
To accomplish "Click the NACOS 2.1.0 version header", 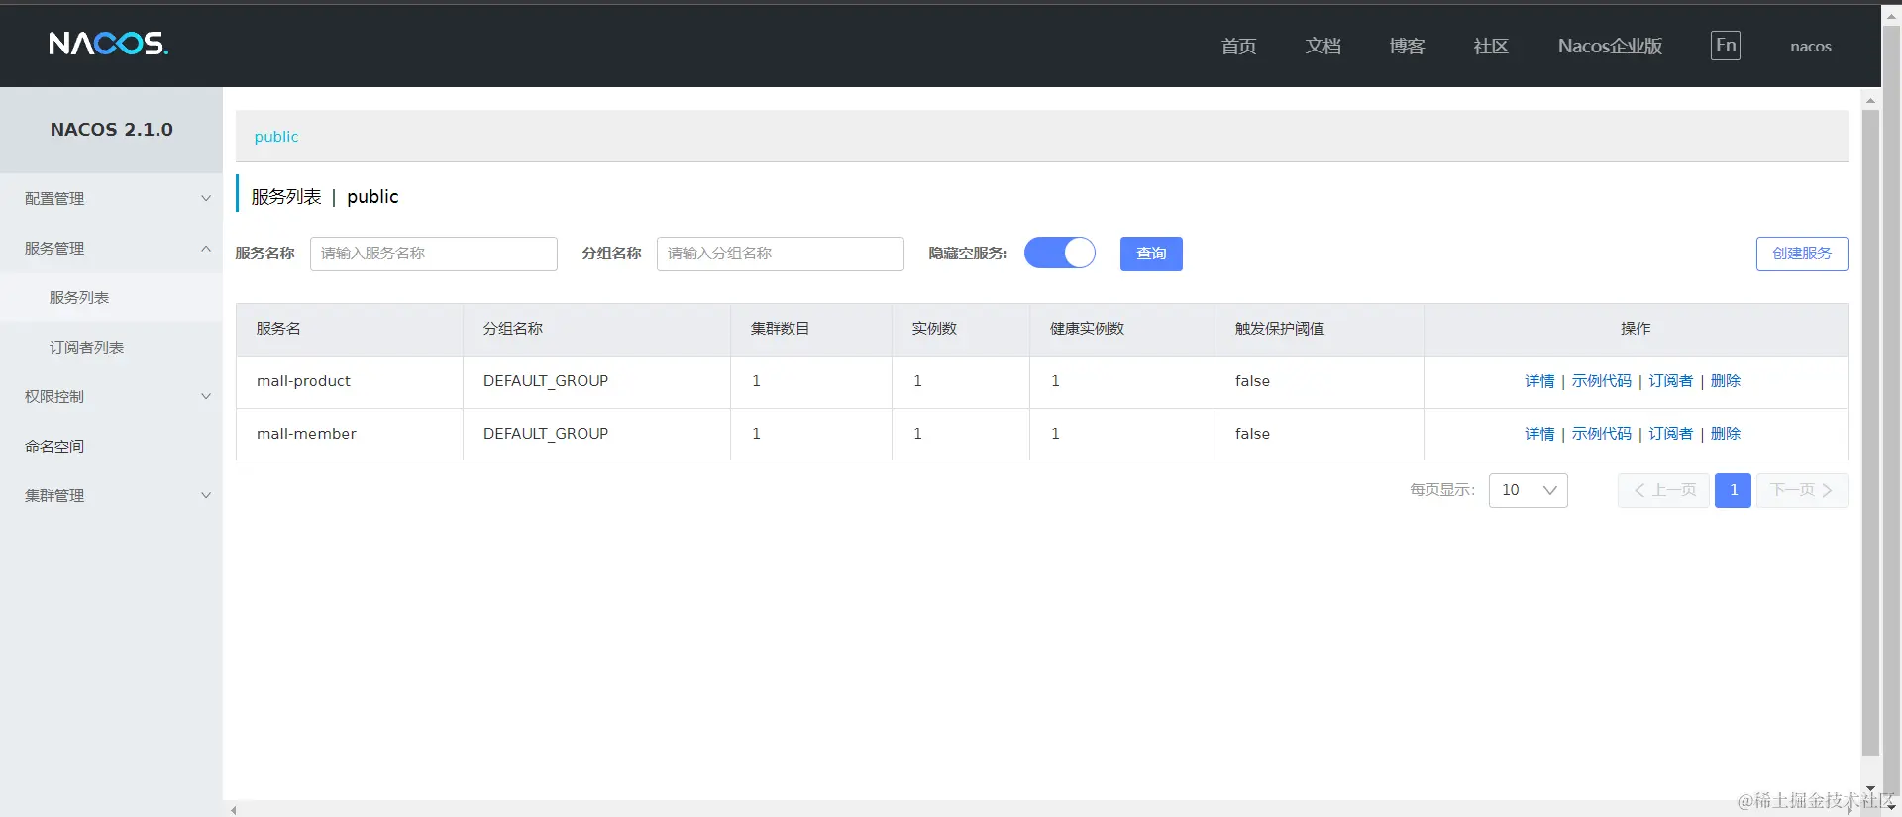I will coord(112,130).
